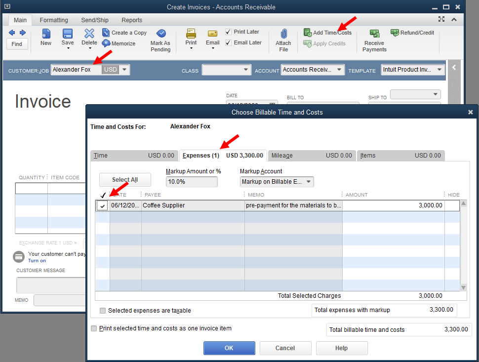Switch to the Formatting ribbon tab
This screenshot has height=362, width=479.
(x=54, y=20)
